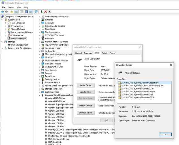The image size is (179, 145).
Task: Open the File menu
Action: 3,7
